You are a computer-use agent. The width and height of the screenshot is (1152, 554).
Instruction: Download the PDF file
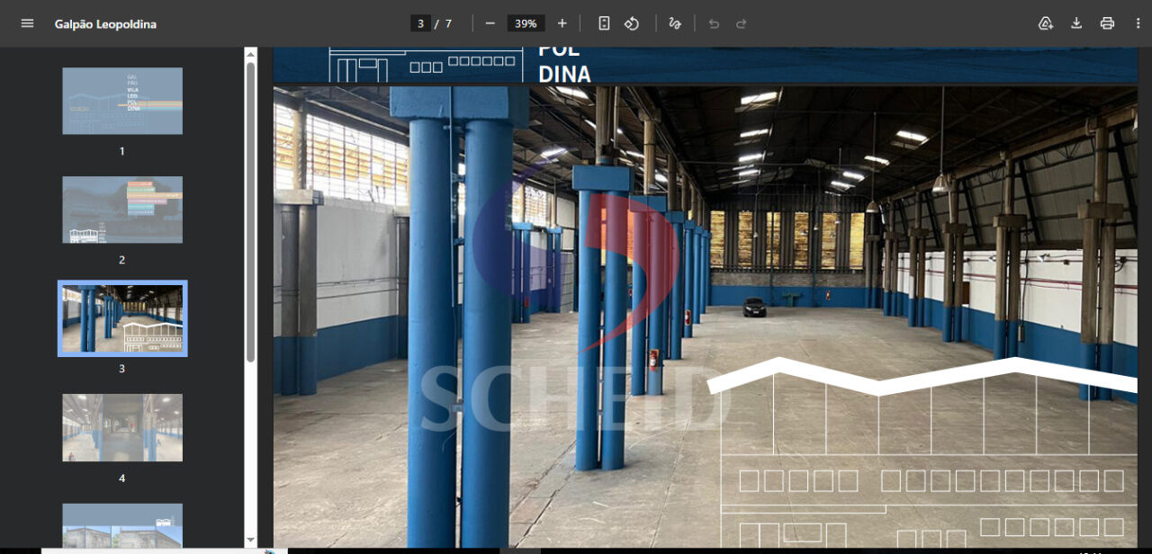(1076, 23)
